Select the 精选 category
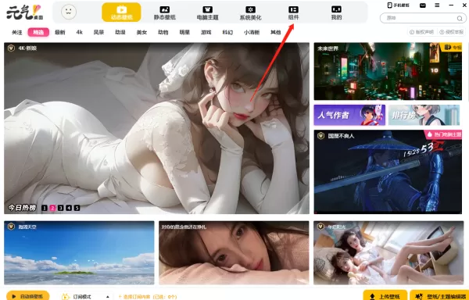Viewport: 469px width, 300px height. click(38, 32)
